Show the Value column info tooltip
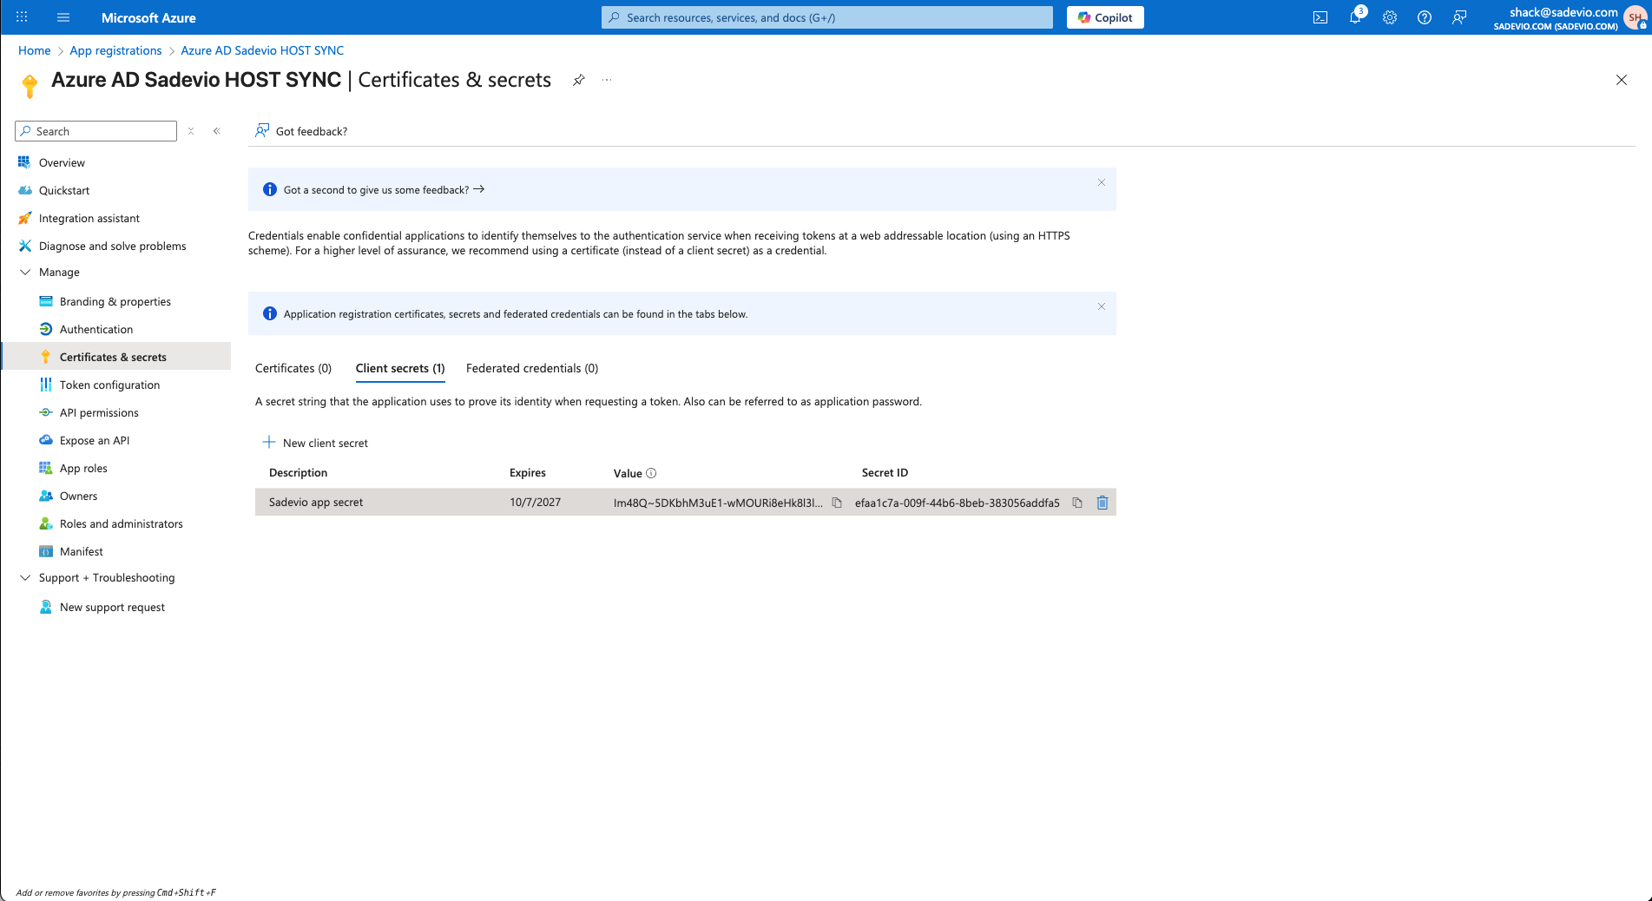 651,473
